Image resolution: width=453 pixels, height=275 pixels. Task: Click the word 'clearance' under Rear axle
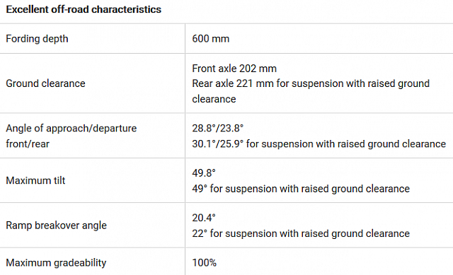[214, 99]
